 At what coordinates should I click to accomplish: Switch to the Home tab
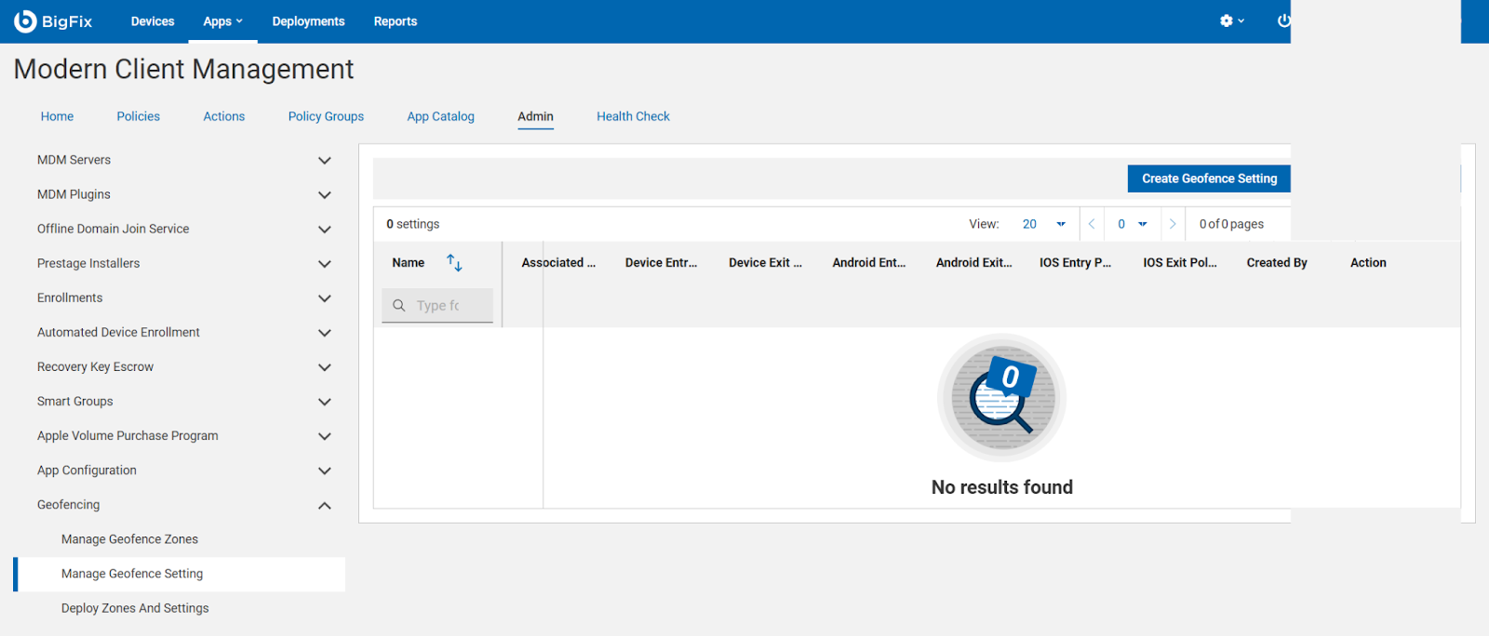57,116
